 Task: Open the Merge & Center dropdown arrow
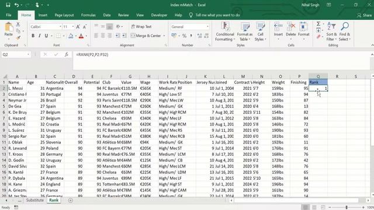pos(164,36)
